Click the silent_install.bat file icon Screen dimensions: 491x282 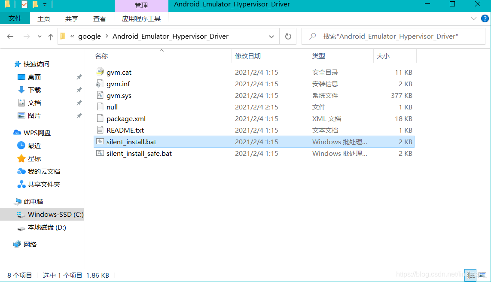[x=100, y=142]
